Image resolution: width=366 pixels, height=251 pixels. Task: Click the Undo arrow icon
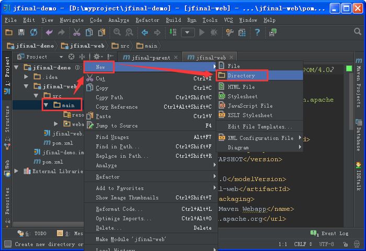point(49,32)
